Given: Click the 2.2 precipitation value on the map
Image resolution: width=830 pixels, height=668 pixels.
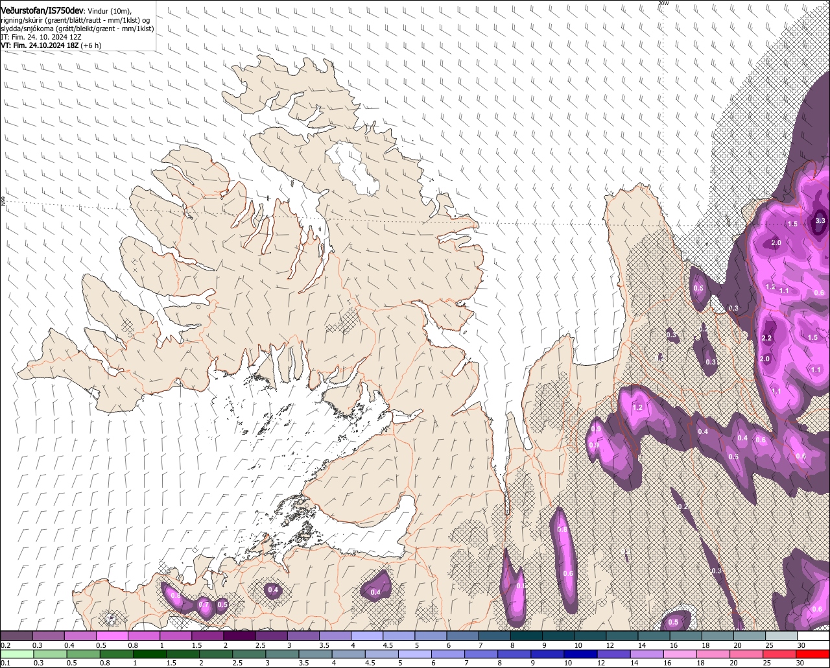Looking at the screenshot, I should (766, 338).
